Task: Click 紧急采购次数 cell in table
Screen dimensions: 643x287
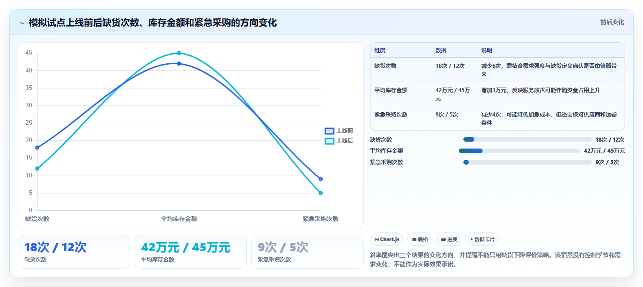Action: 401,118
